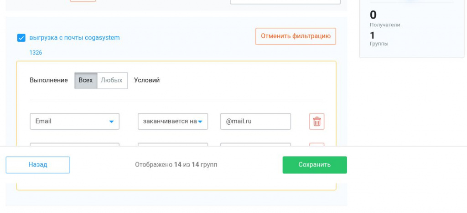Select the Всех conditions toggle
The width and height of the screenshot is (467, 213).
[x=86, y=80]
